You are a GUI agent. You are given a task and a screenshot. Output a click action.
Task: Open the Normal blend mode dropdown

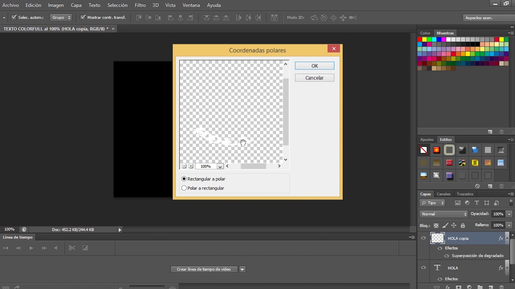point(443,214)
